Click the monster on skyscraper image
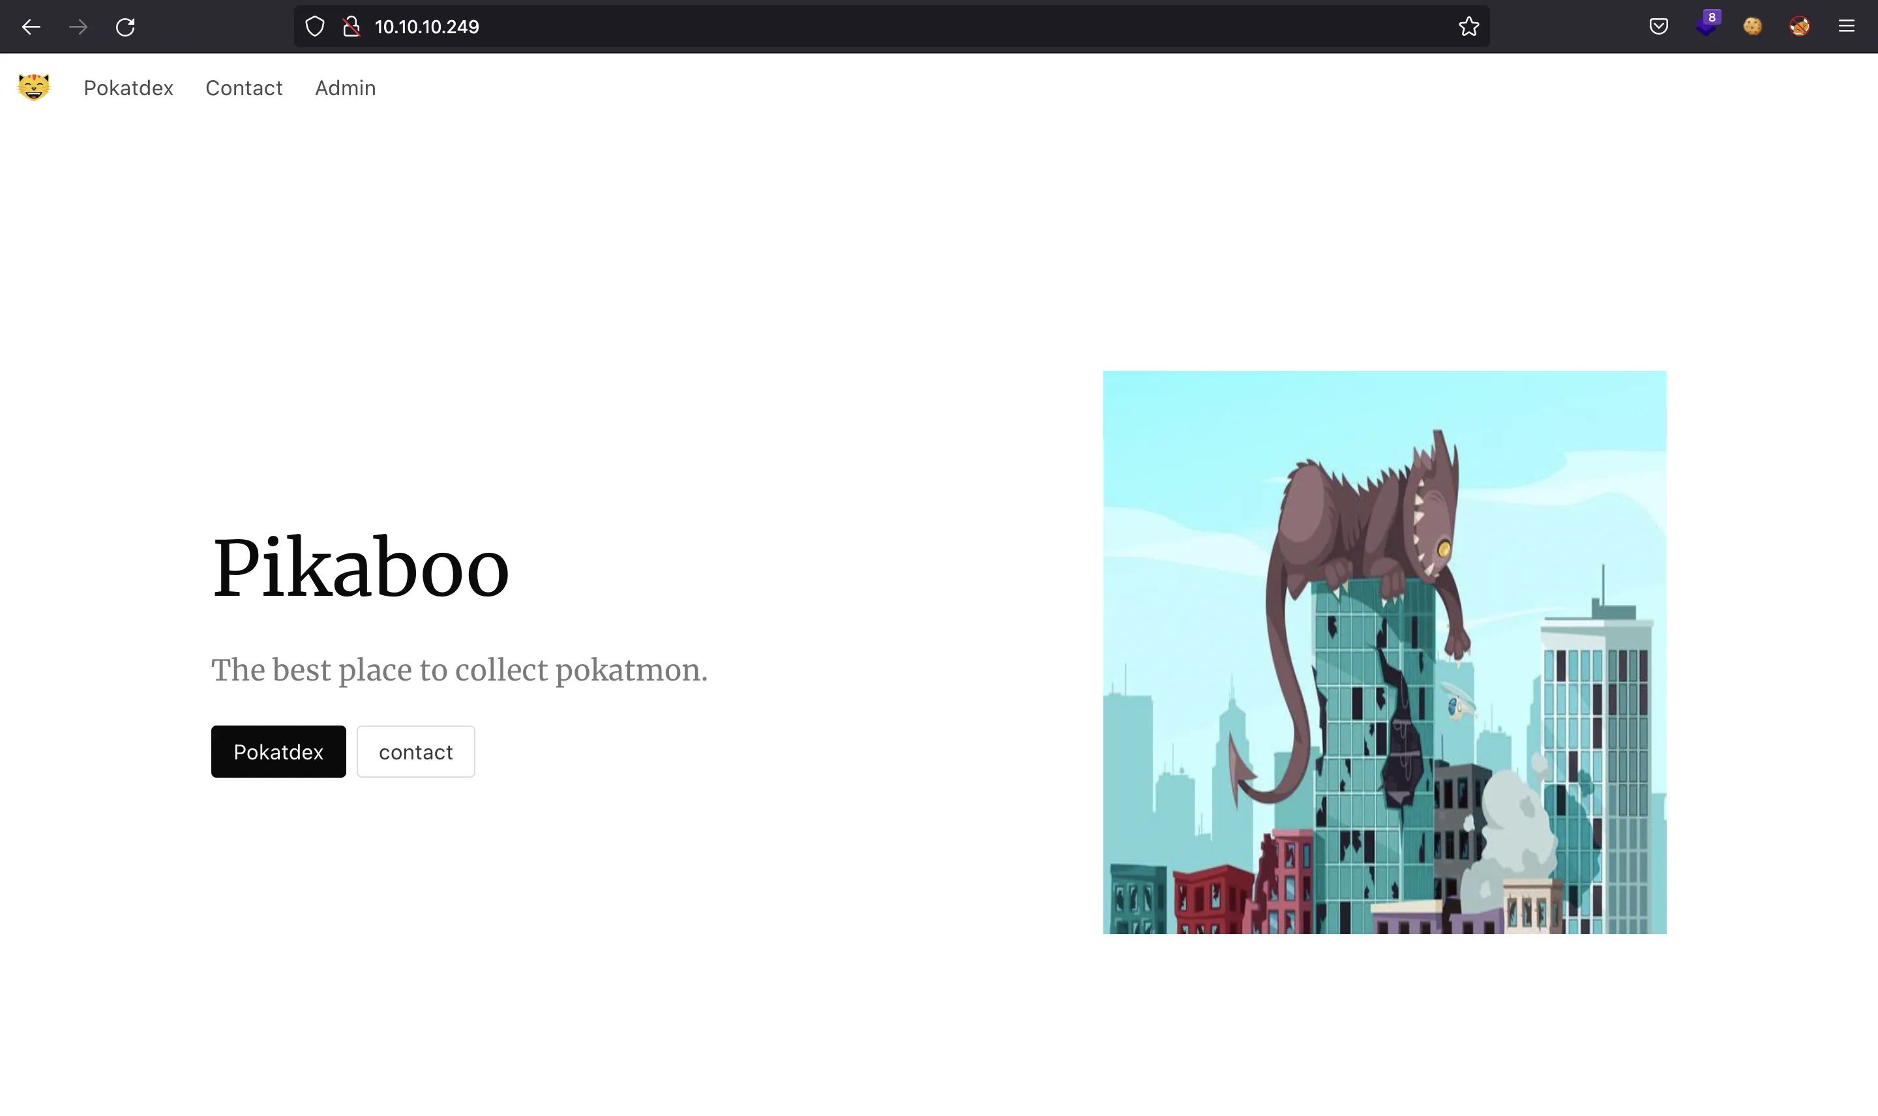The image size is (1878, 1116). click(1384, 653)
